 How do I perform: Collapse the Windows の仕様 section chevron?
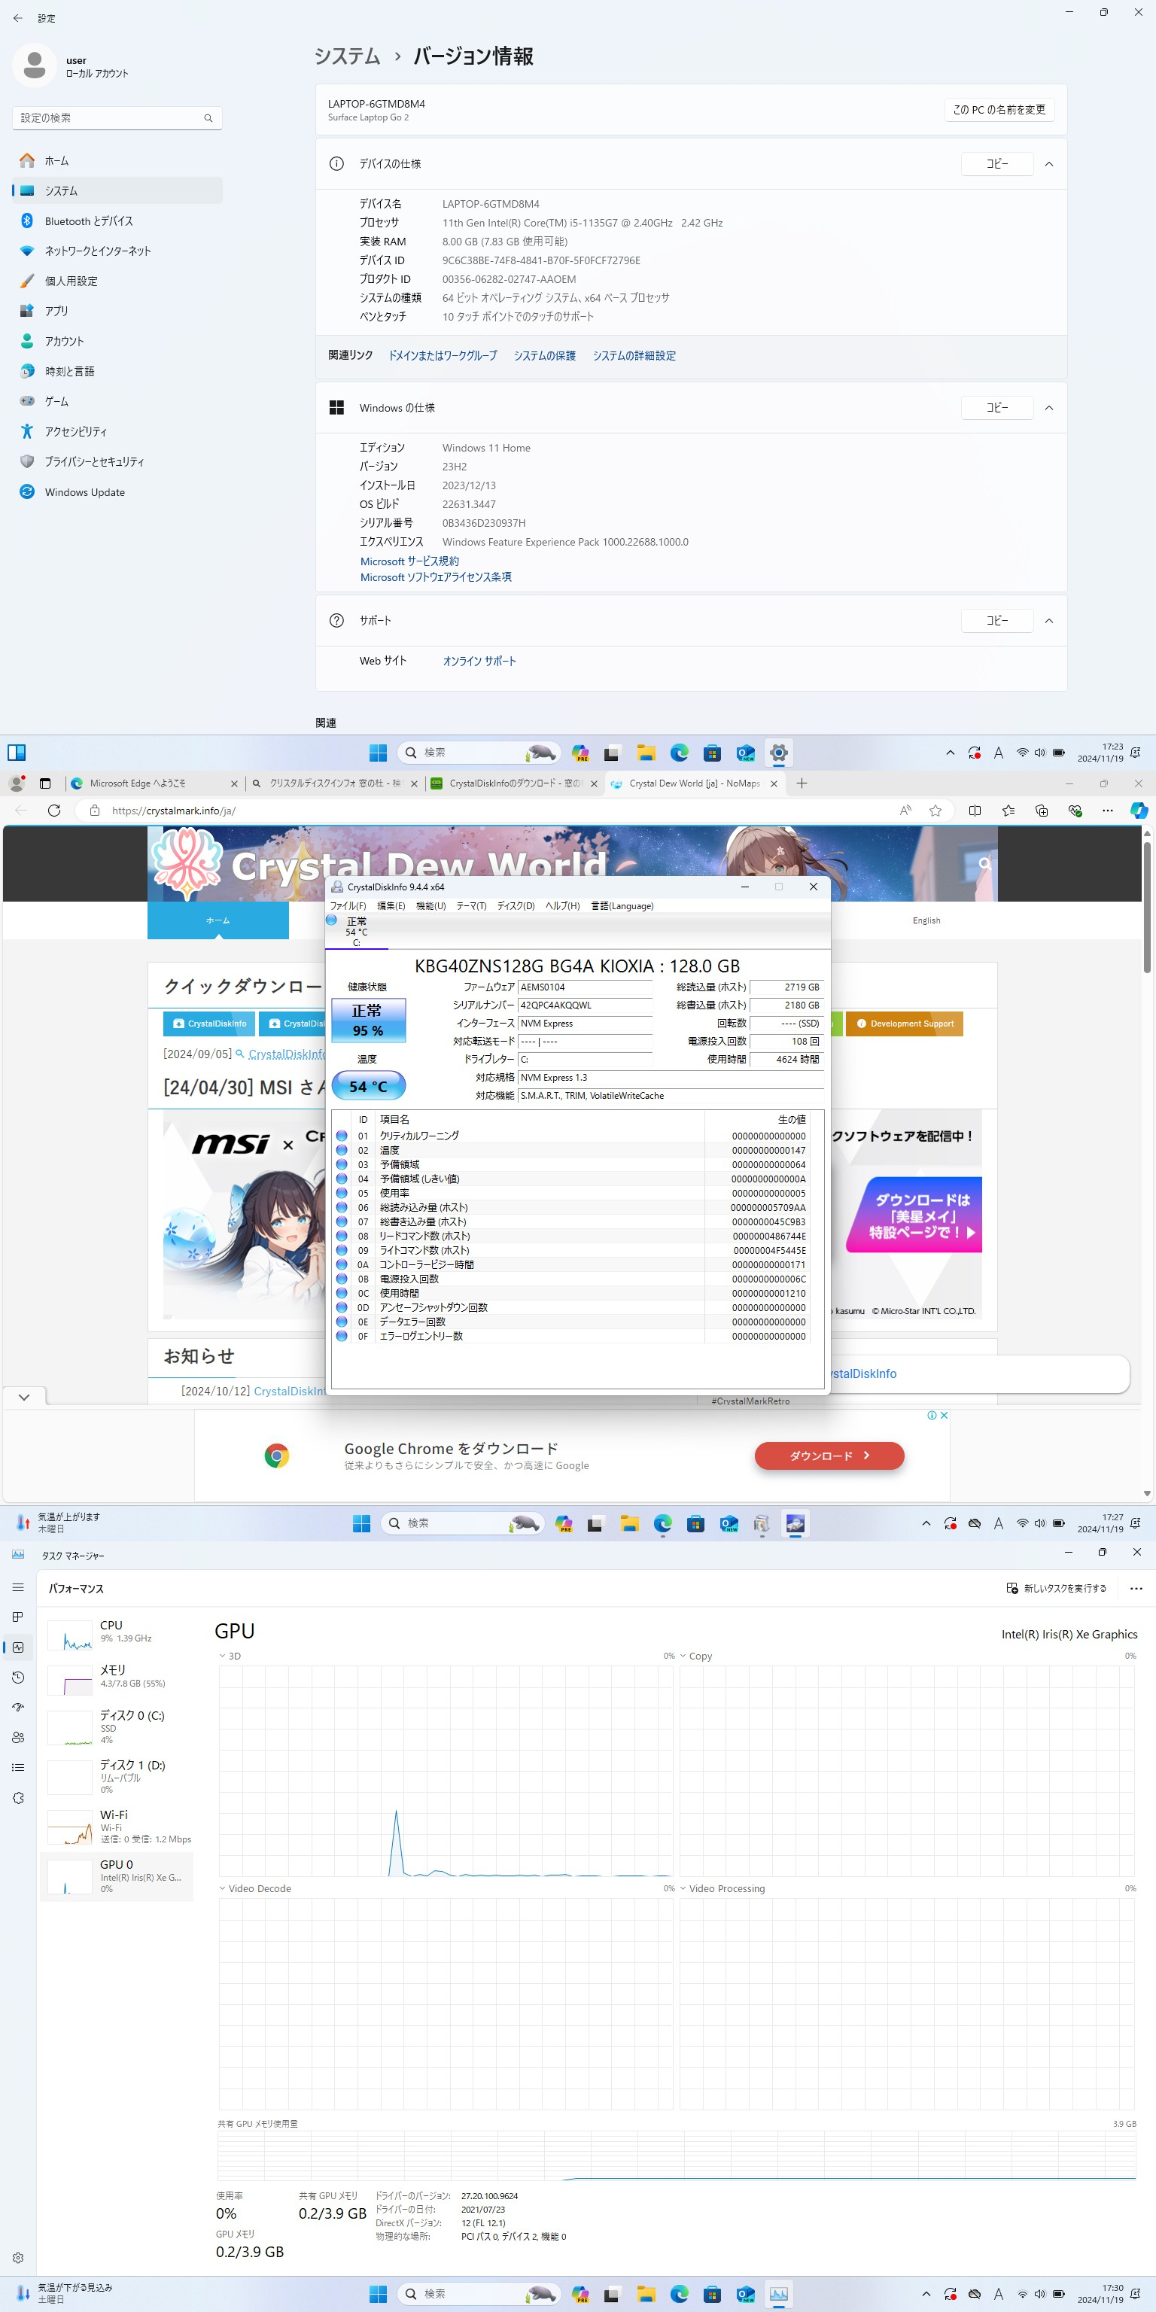click(x=1048, y=407)
